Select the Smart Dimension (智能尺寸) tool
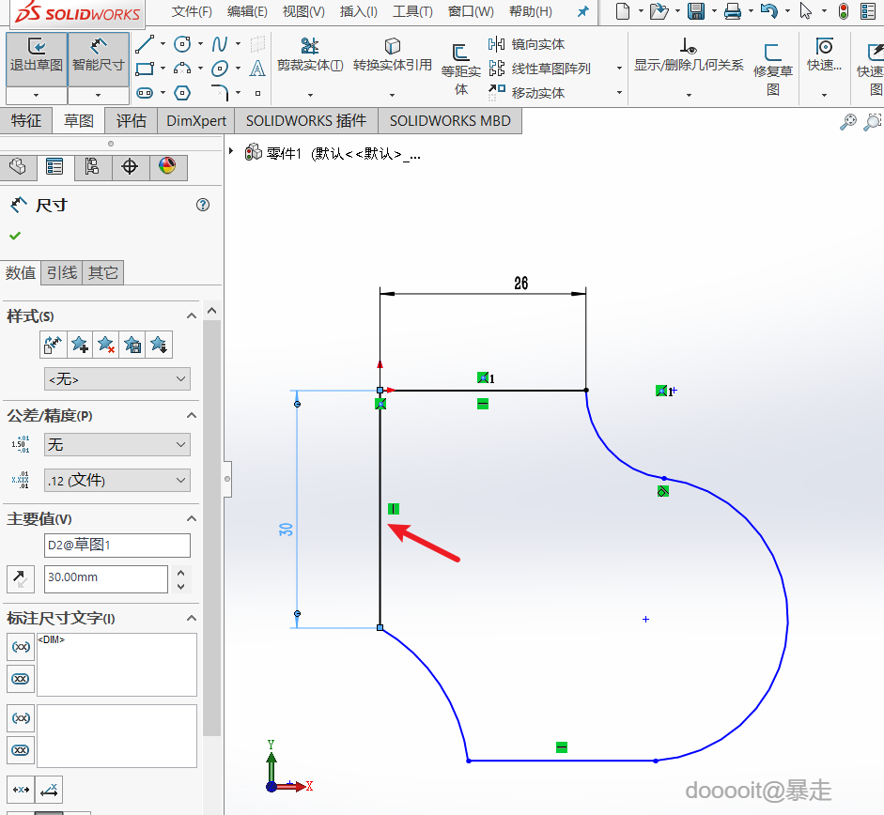This screenshot has height=815, width=884. coord(98,59)
